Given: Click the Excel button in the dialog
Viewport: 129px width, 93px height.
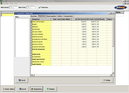Looking at the screenshot, I should tap(22, 80).
